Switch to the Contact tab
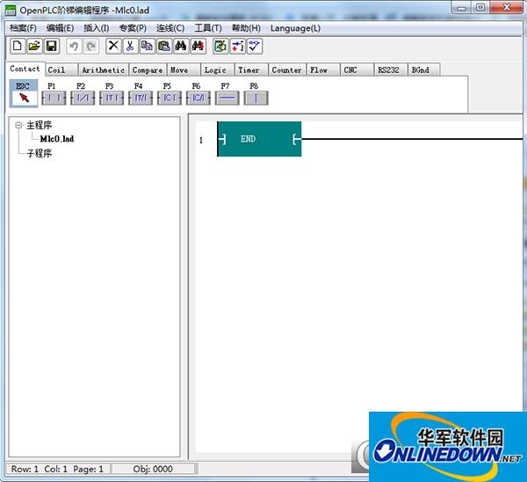The image size is (527, 482). point(25,69)
